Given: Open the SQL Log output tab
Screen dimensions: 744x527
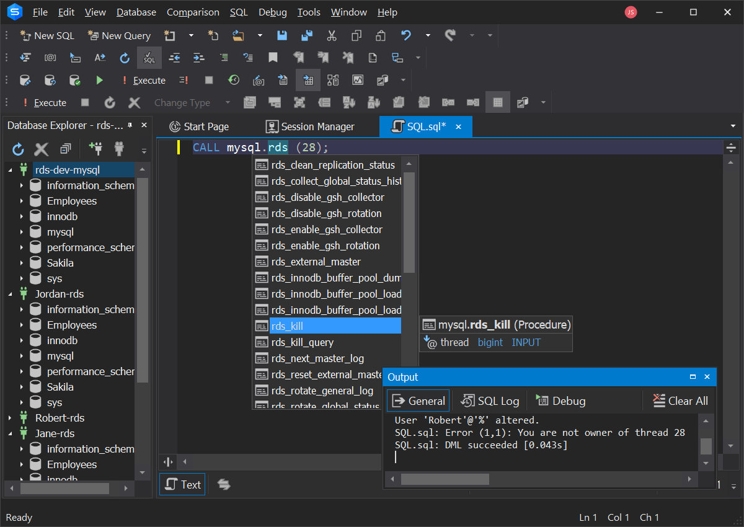Looking at the screenshot, I should pos(489,401).
